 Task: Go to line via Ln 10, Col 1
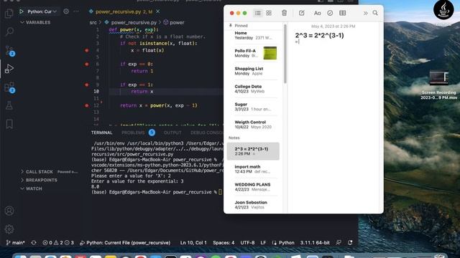pyautogui.click(x=193, y=242)
